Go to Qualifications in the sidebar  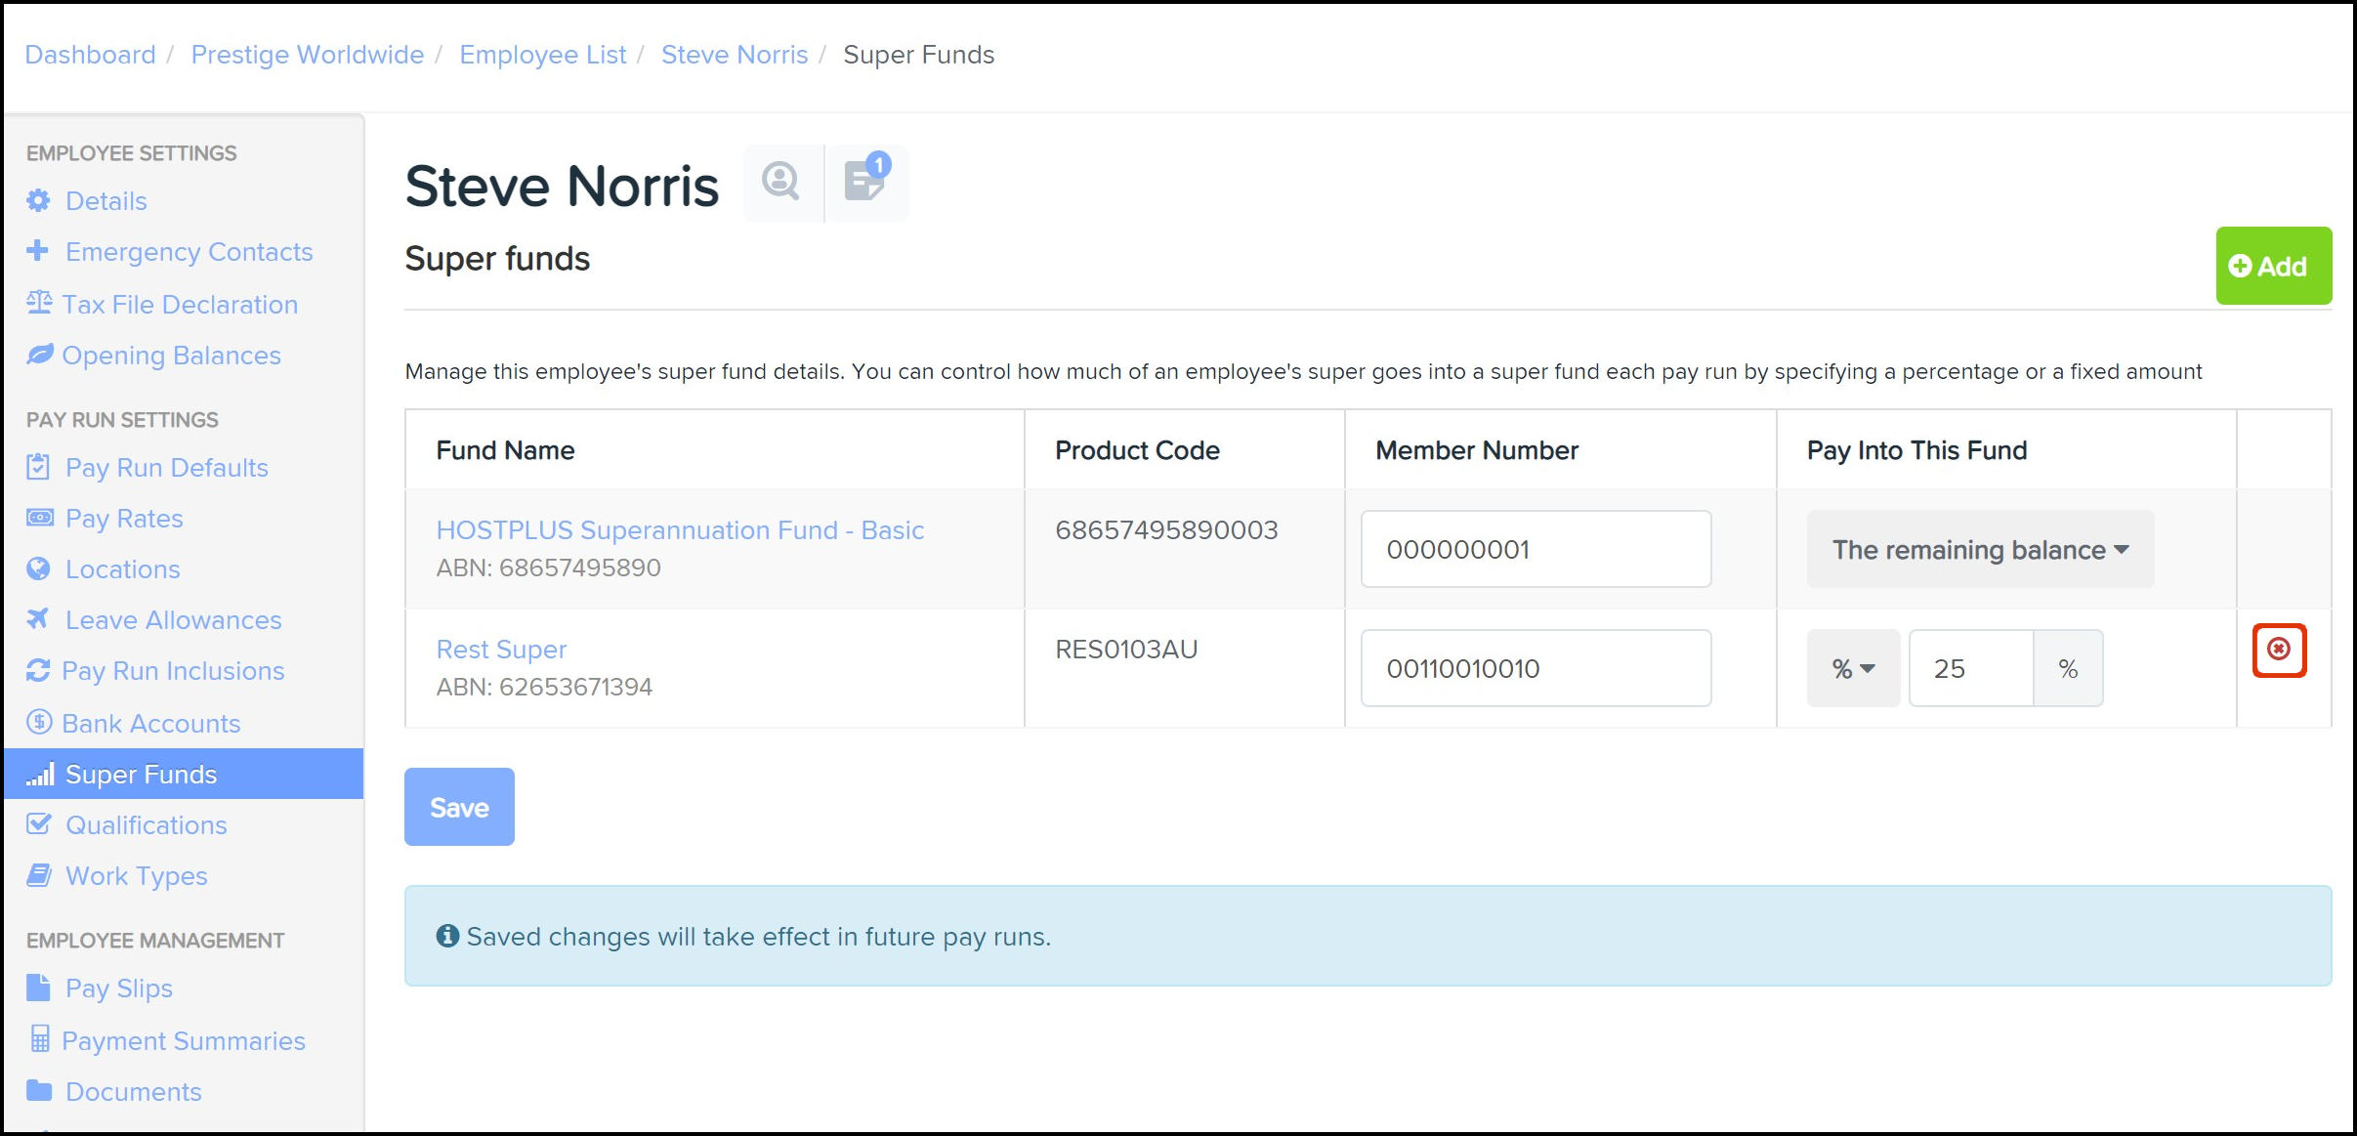pyautogui.click(x=146, y=825)
